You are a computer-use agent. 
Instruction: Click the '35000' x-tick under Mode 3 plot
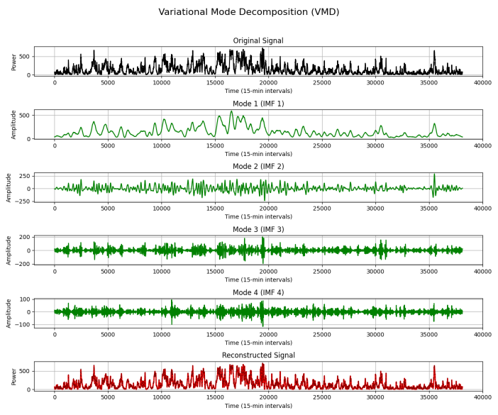[429, 272]
